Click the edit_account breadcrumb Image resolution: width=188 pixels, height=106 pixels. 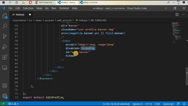point(64,20)
